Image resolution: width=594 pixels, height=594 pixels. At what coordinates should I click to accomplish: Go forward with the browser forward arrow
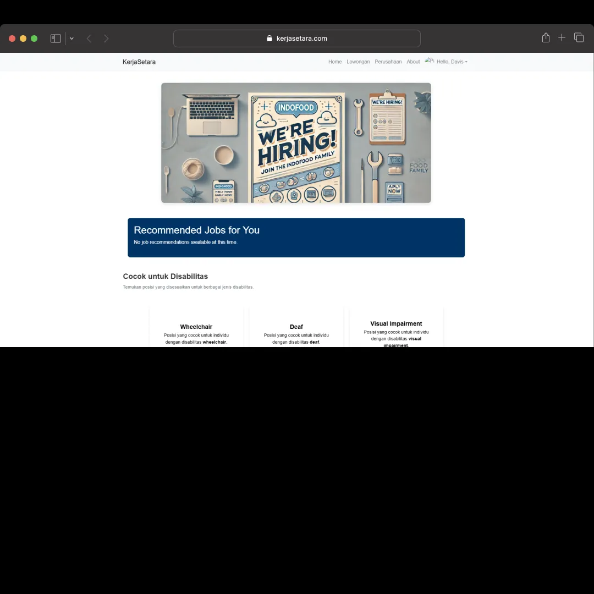pos(106,38)
